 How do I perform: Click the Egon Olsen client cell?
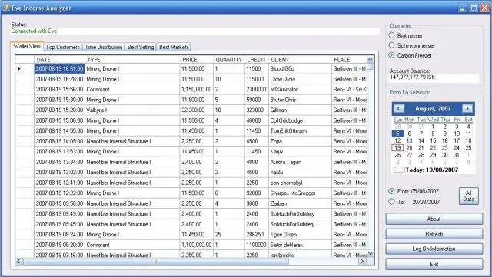(x=301, y=234)
